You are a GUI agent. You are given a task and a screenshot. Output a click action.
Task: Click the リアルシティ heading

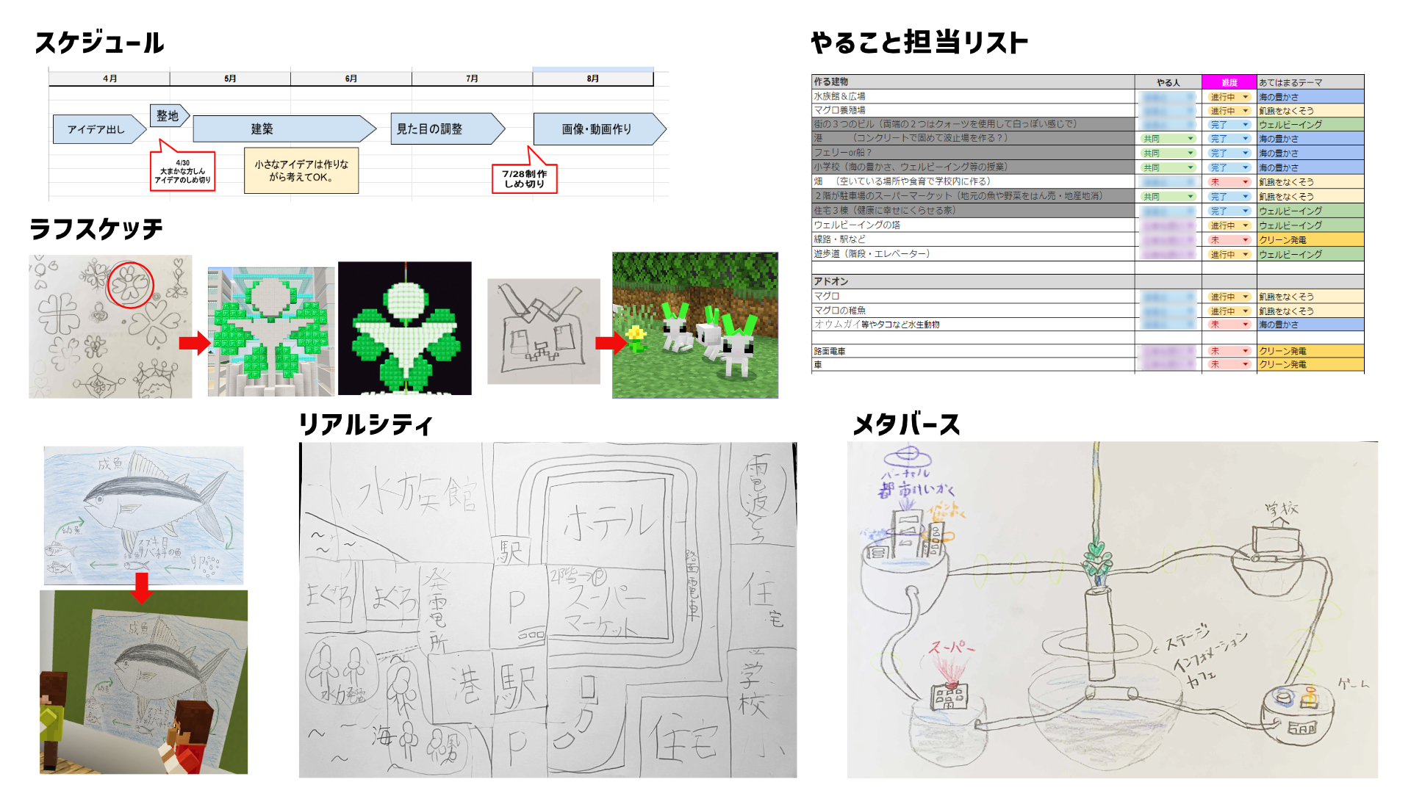click(x=365, y=424)
